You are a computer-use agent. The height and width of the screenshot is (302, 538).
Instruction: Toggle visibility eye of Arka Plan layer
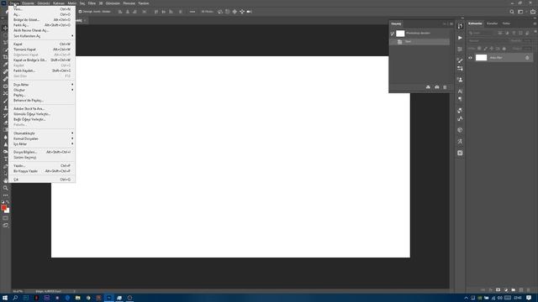[x=471, y=58]
